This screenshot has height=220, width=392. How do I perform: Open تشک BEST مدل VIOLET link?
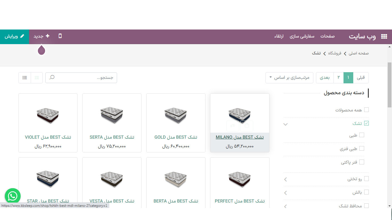click(48, 137)
